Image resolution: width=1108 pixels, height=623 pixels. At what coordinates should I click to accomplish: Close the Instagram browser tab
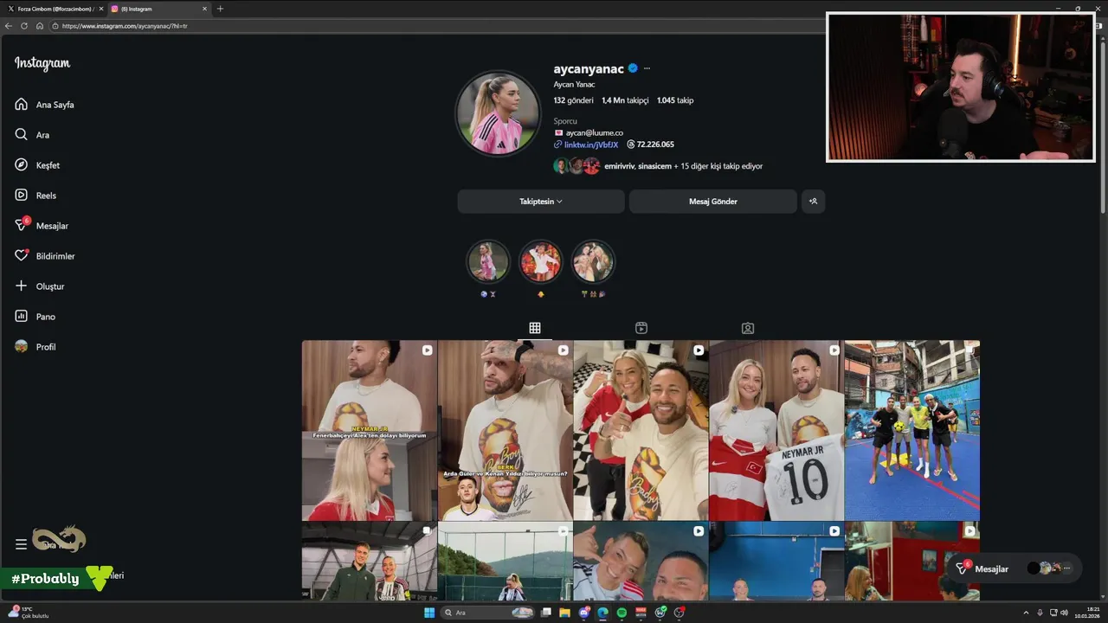204,9
